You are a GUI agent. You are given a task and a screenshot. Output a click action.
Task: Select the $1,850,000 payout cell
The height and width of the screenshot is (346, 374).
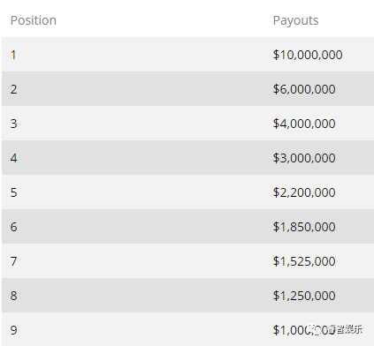pyautogui.click(x=304, y=227)
